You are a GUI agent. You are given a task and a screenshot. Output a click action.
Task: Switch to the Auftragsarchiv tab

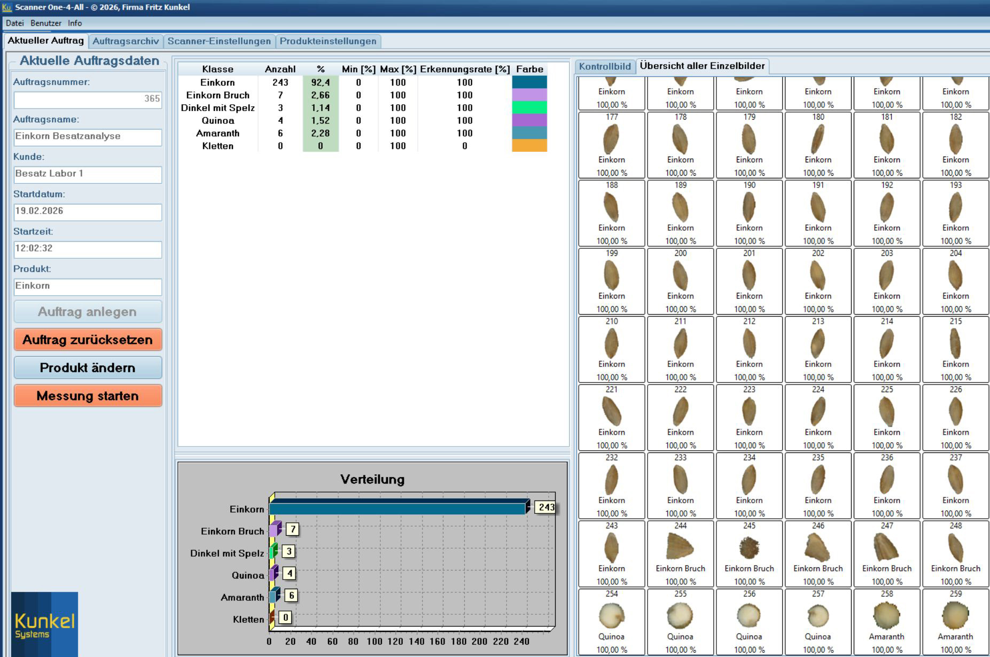pyautogui.click(x=126, y=41)
